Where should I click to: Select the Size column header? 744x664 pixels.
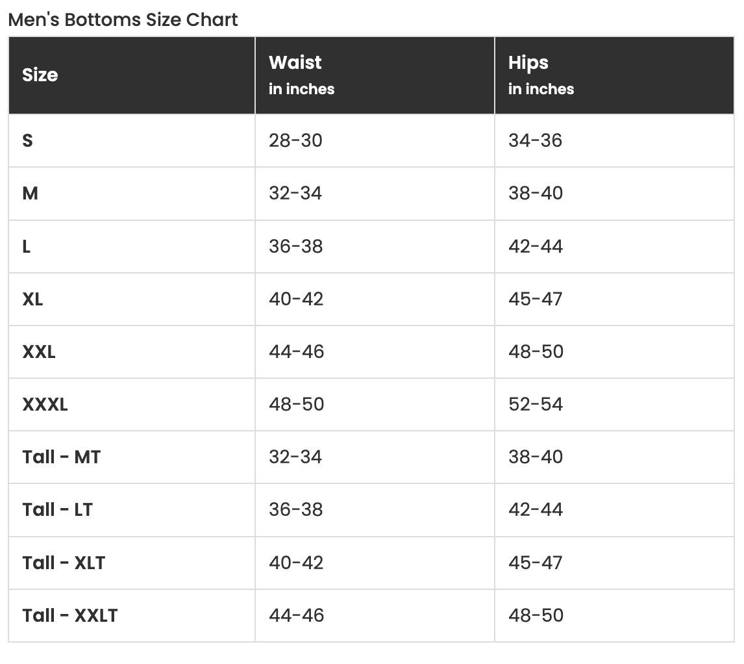40,75
